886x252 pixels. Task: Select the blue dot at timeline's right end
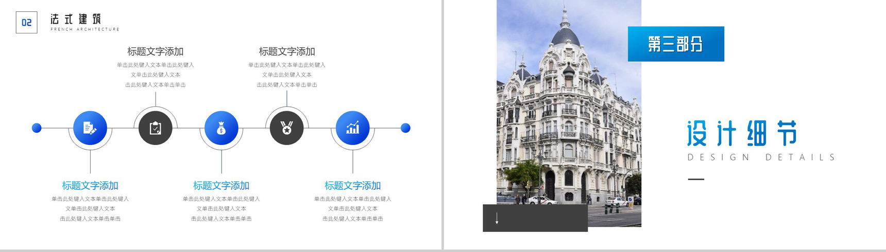[x=405, y=128]
